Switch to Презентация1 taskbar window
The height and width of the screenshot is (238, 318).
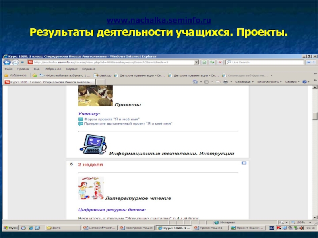(x=210, y=228)
